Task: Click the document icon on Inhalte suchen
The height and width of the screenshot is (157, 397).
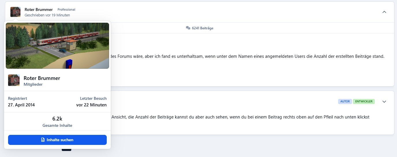Action: (x=43, y=140)
